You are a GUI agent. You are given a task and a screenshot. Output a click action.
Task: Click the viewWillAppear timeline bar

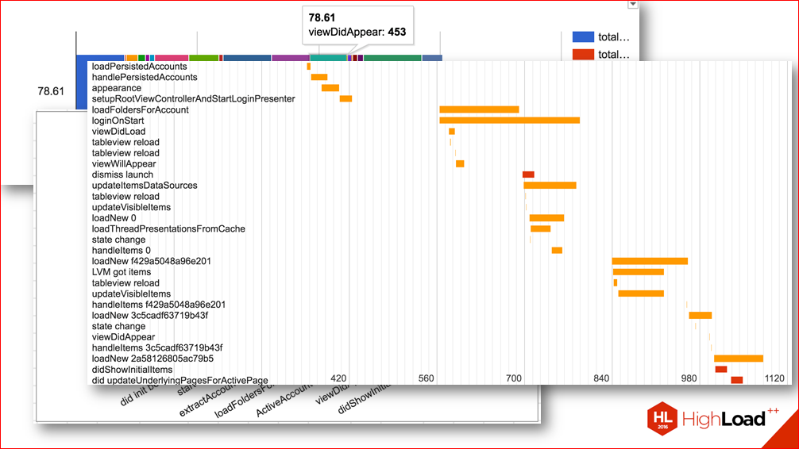point(460,163)
